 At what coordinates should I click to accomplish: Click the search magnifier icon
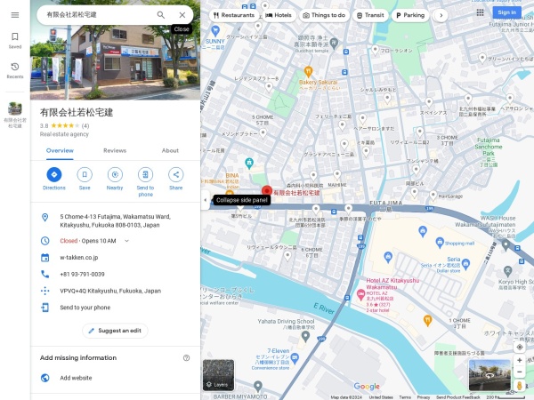coord(161,15)
